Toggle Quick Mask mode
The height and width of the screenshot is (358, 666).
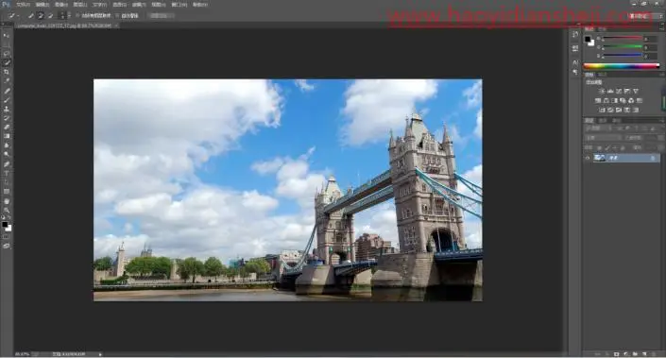7,236
